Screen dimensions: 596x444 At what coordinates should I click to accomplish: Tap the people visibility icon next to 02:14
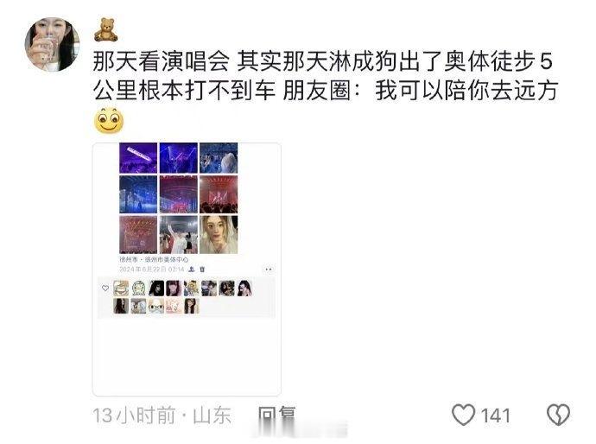192,270
